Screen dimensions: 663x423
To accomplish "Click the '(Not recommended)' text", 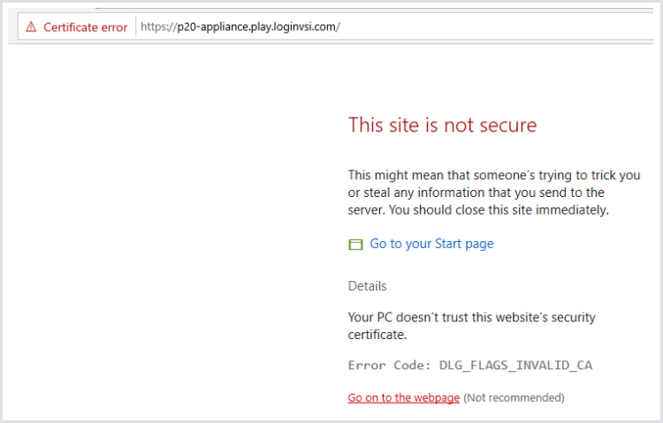I will [x=514, y=398].
